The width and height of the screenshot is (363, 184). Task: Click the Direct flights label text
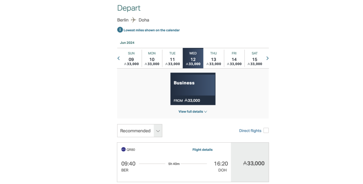pos(250,131)
